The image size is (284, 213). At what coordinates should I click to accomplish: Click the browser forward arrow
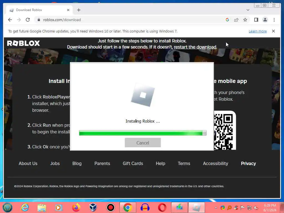19,20
